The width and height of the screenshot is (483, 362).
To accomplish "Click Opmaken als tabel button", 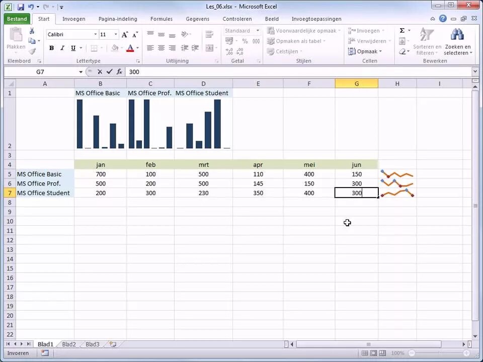I will tap(296, 41).
